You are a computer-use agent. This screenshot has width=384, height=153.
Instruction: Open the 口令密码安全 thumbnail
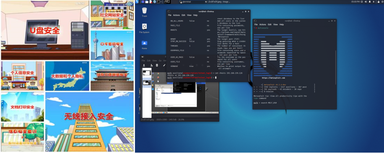click(x=112, y=45)
